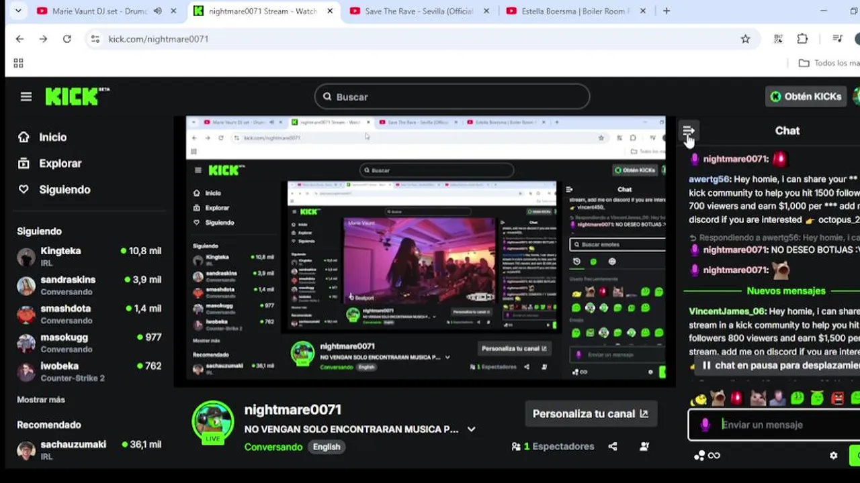Image resolution: width=860 pixels, height=483 pixels.
Task: Click the moderator user icon beside share
Action: click(644, 446)
